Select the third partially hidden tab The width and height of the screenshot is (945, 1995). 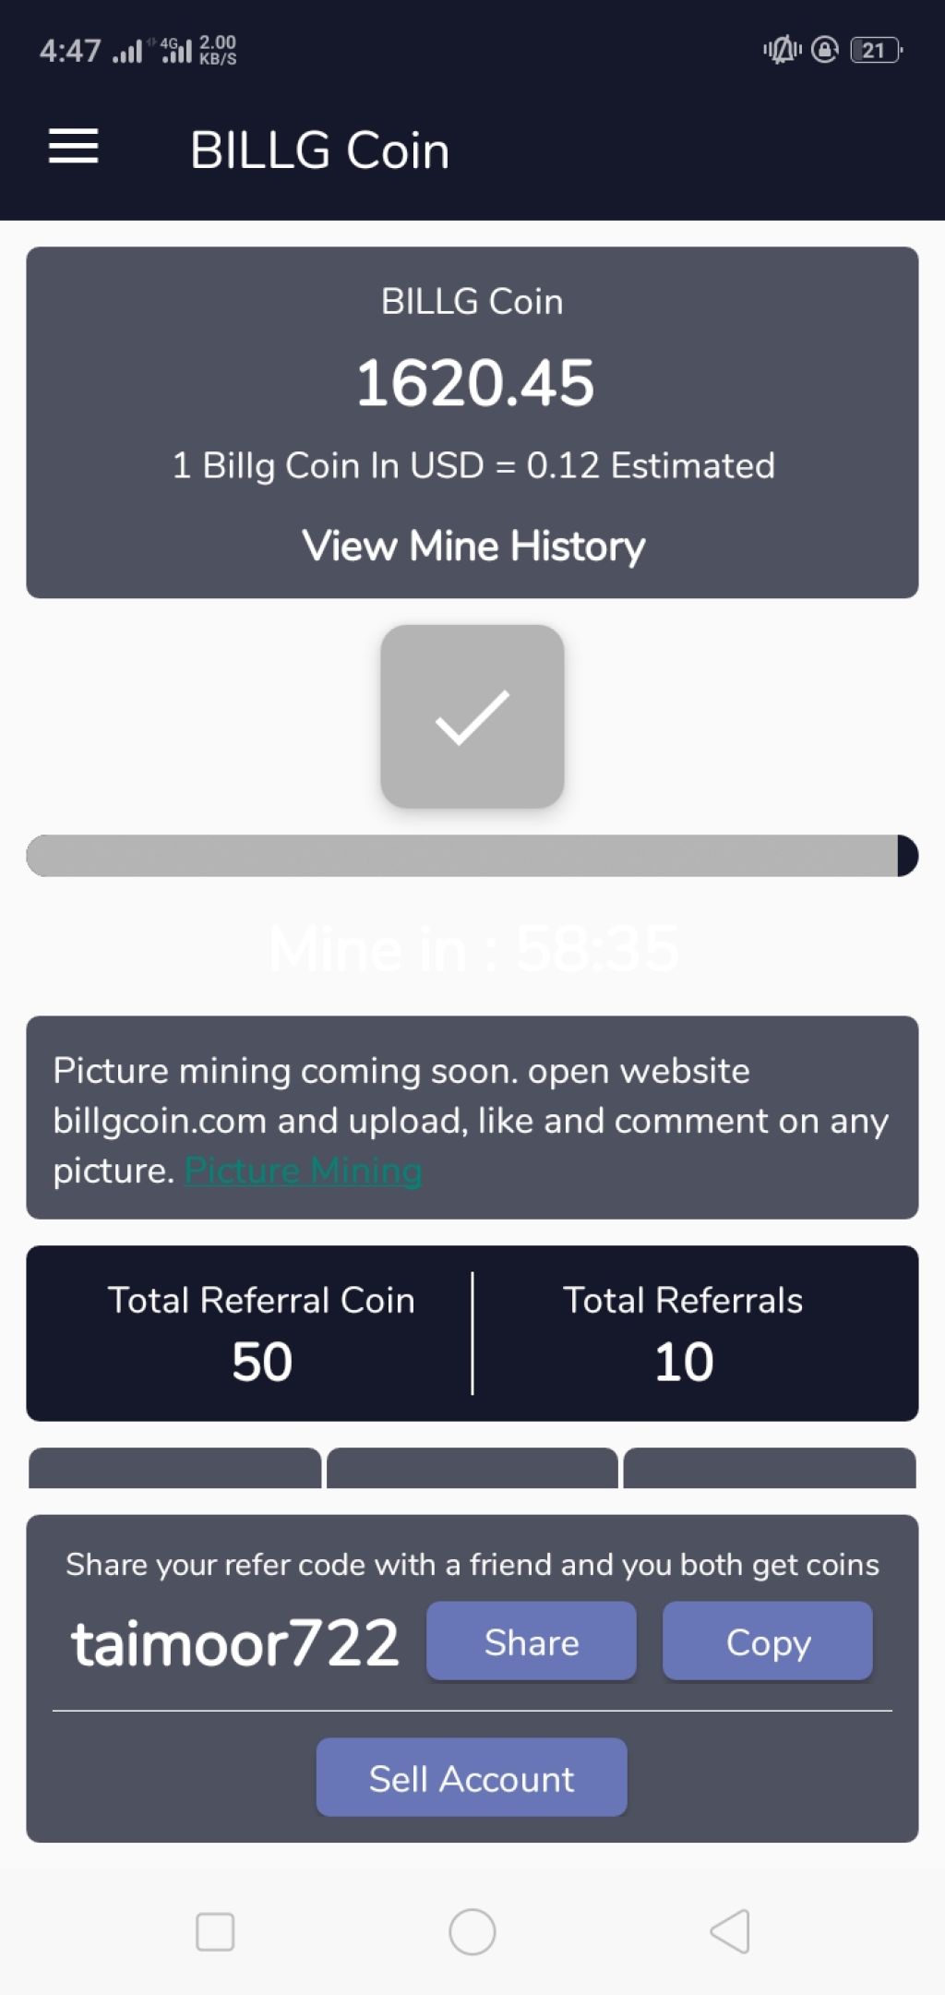pyautogui.click(x=770, y=1468)
